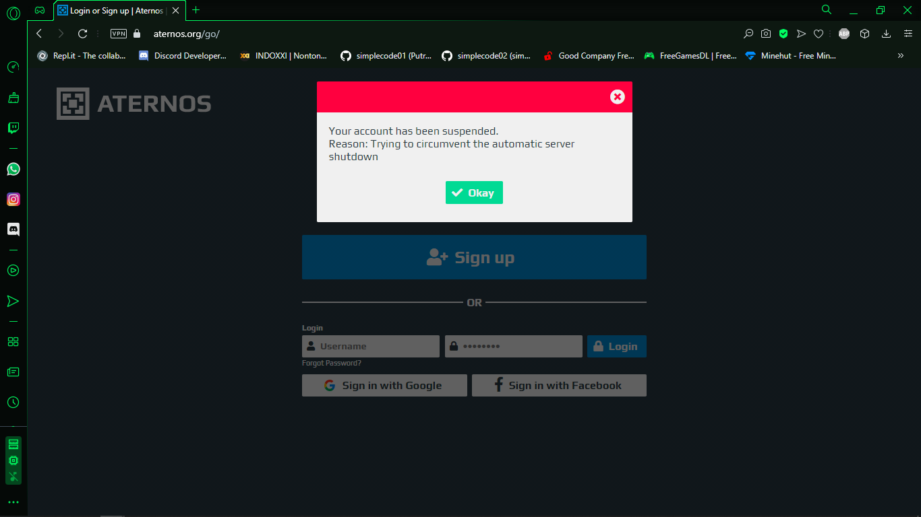This screenshot has height=517, width=921.
Task: Open the simplecode02 GitHub bookmark
Action: pos(486,56)
